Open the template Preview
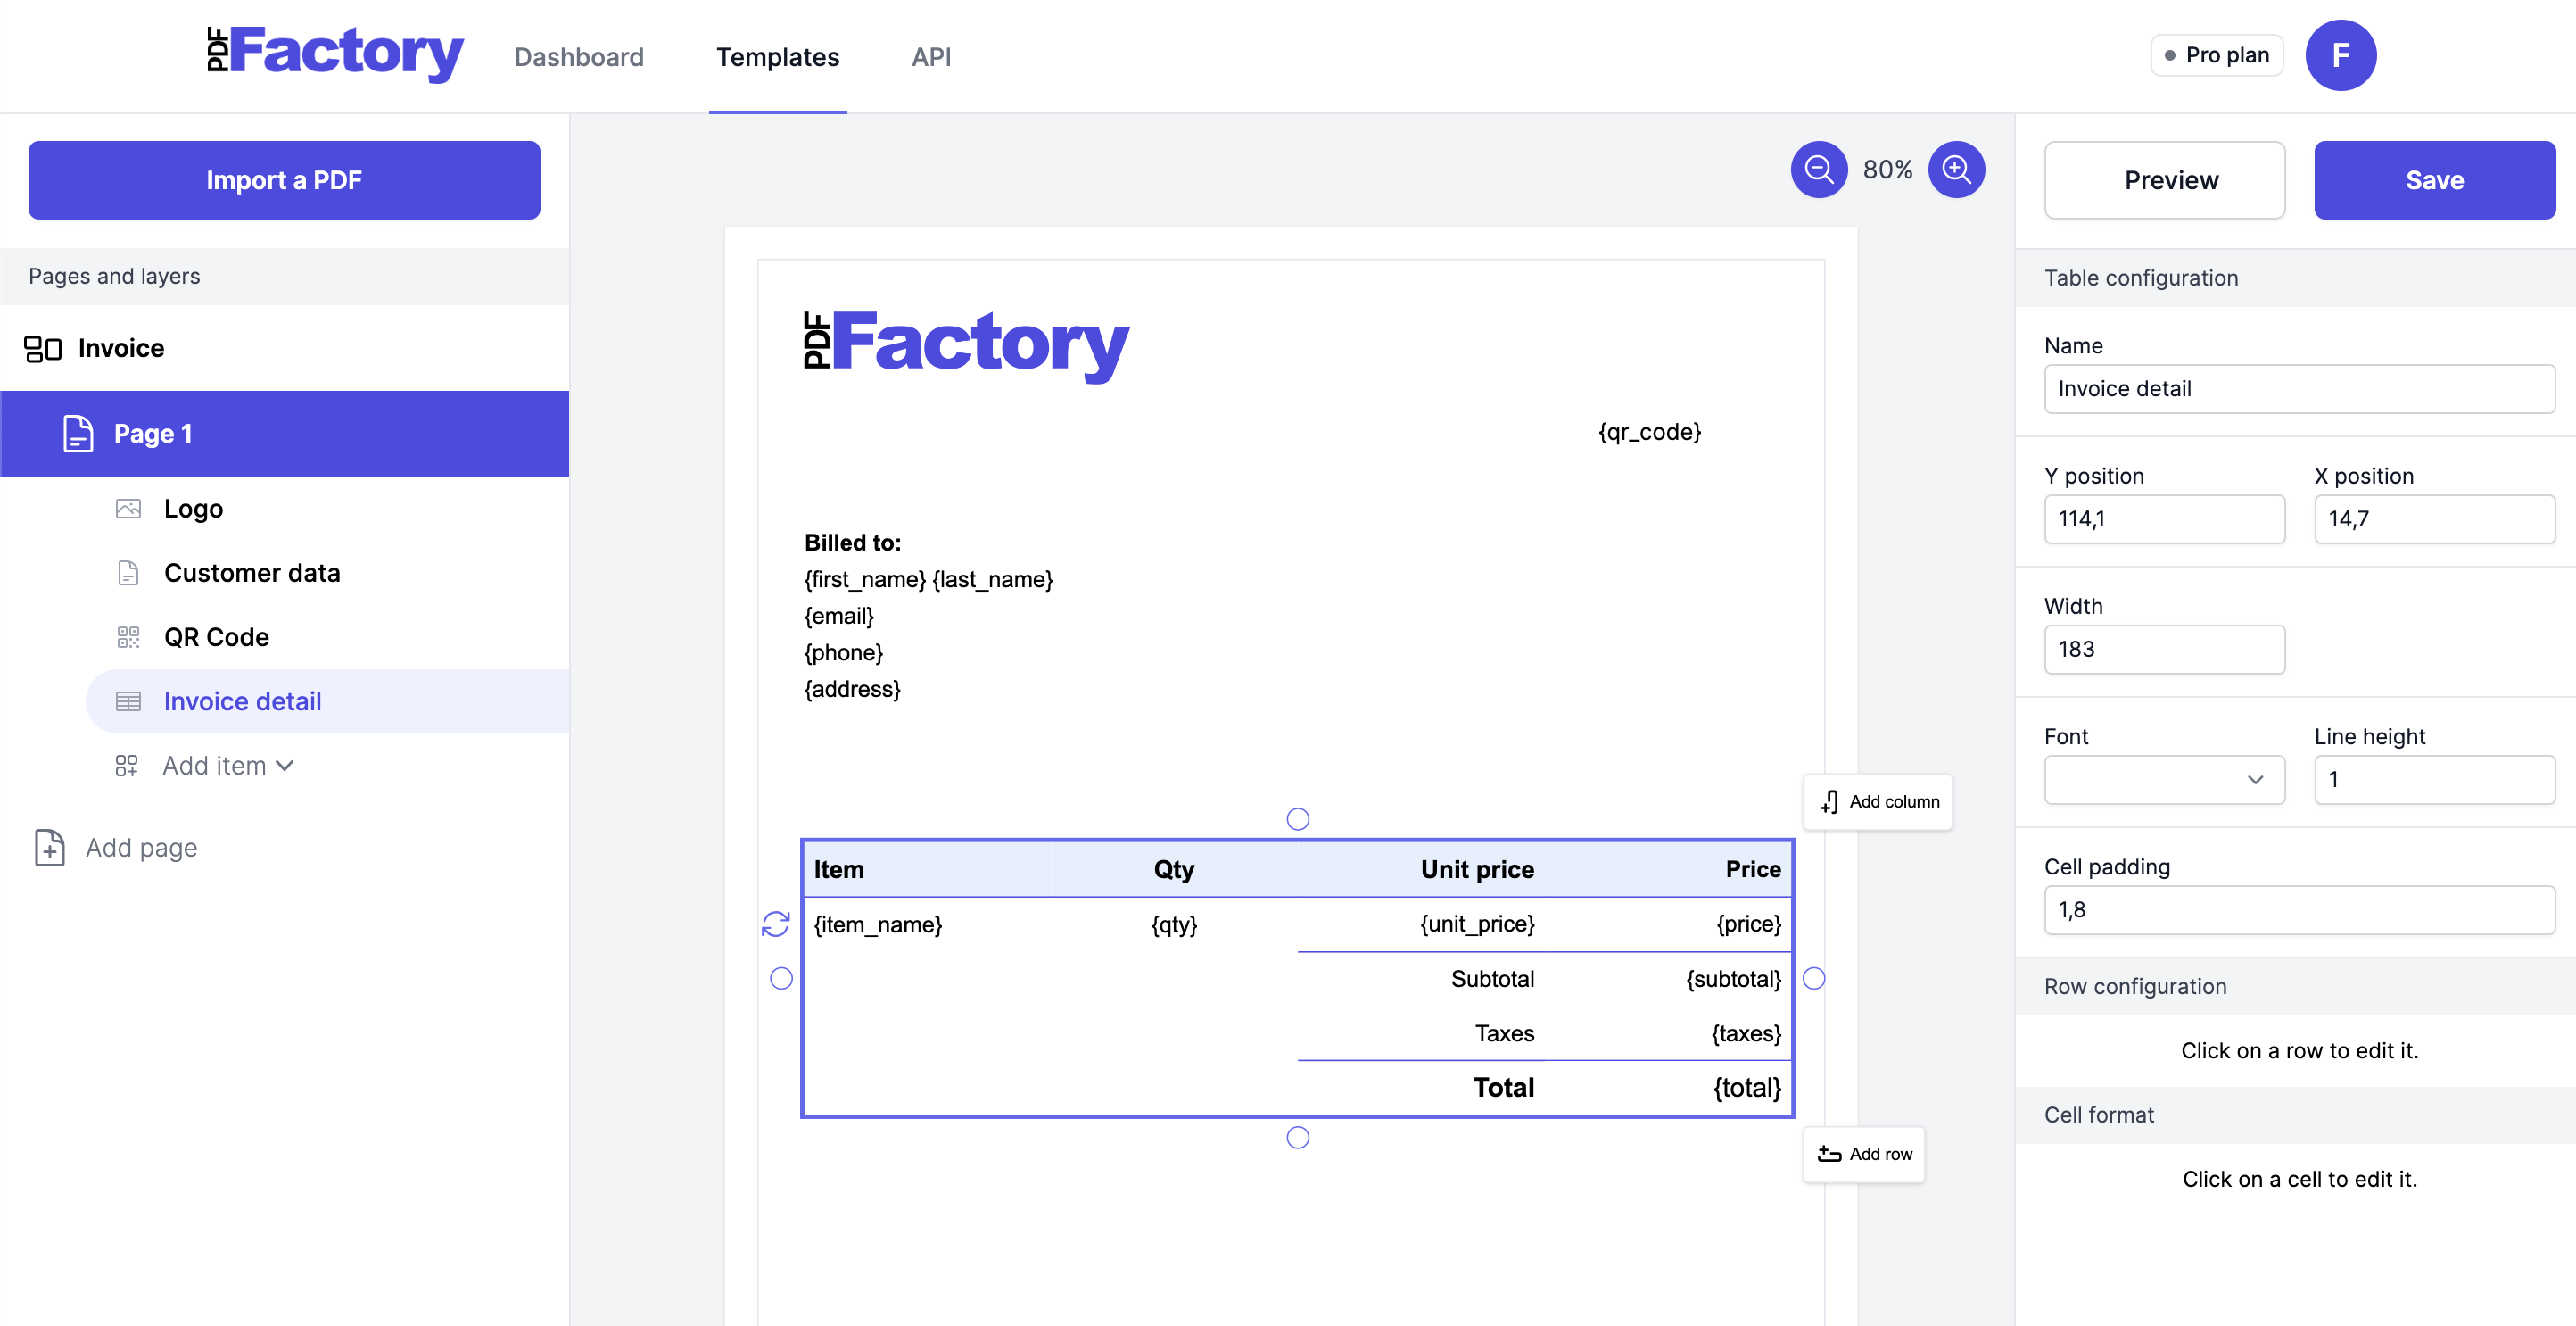Image resolution: width=2576 pixels, height=1326 pixels. pyautogui.click(x=2164, y=179)
